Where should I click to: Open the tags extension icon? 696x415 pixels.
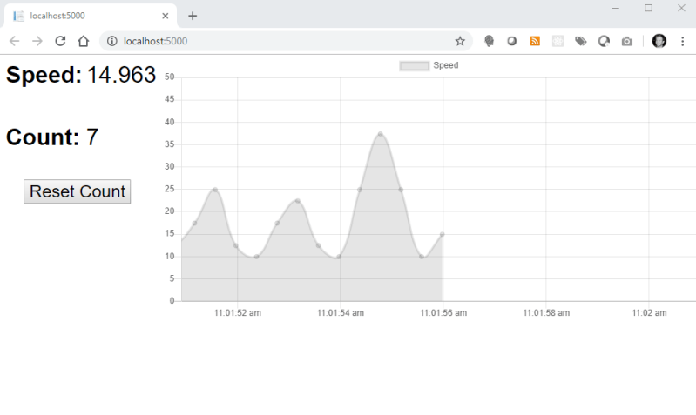click(581, 41)
